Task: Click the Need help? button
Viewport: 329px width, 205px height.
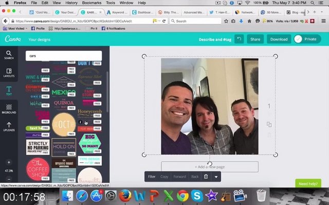Action: [x=308, y=183]
